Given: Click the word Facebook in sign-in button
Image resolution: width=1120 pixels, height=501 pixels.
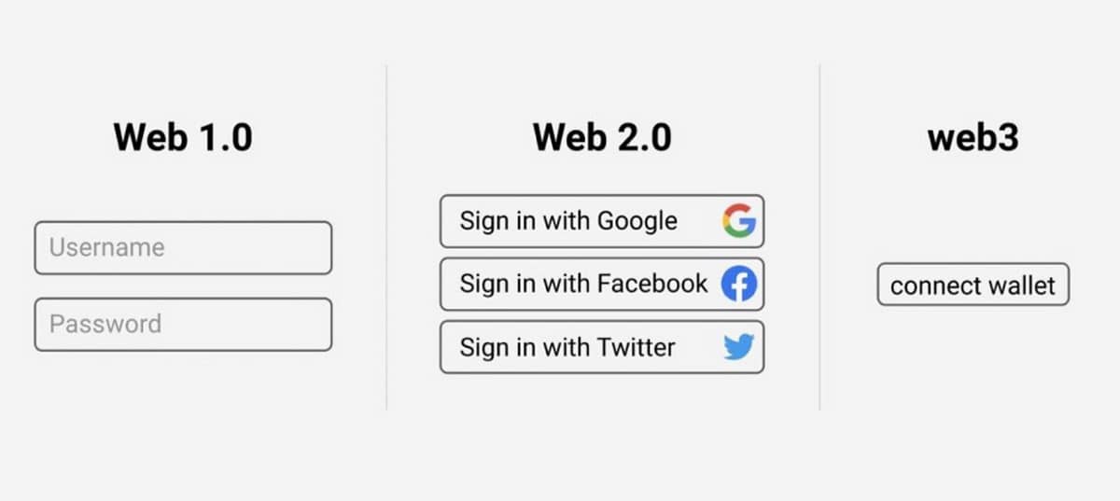Looking at the screenshot, I should (652, 284).
